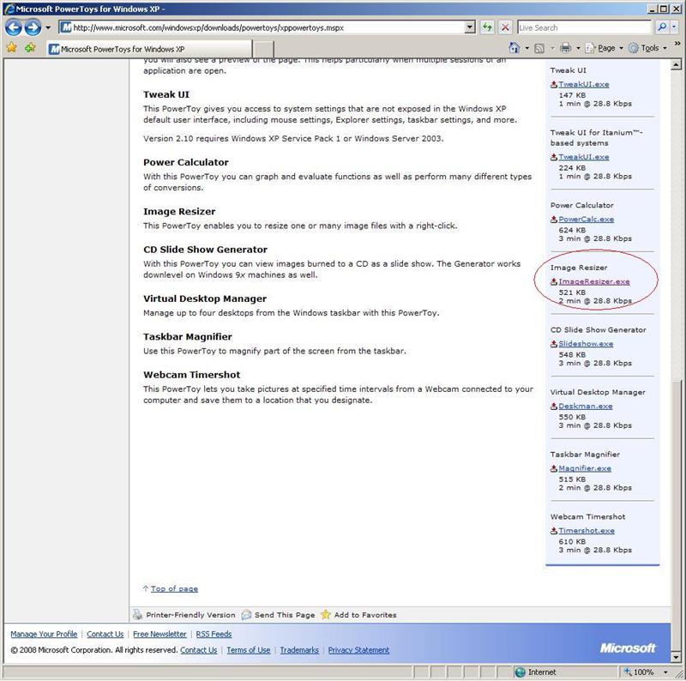Screen dimensions: 686x681
Task: Download the TweakUI.exe link under Tweak UI
Action: click(x=584, y=84)
